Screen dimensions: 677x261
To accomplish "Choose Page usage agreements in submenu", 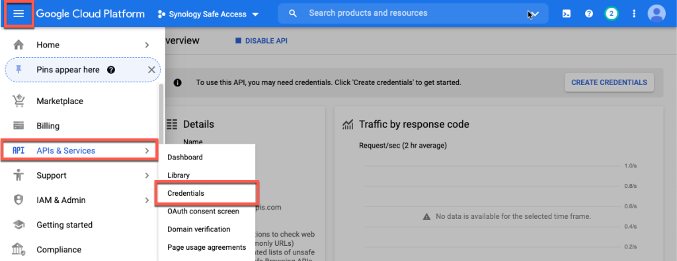I will tap(207, 247).
